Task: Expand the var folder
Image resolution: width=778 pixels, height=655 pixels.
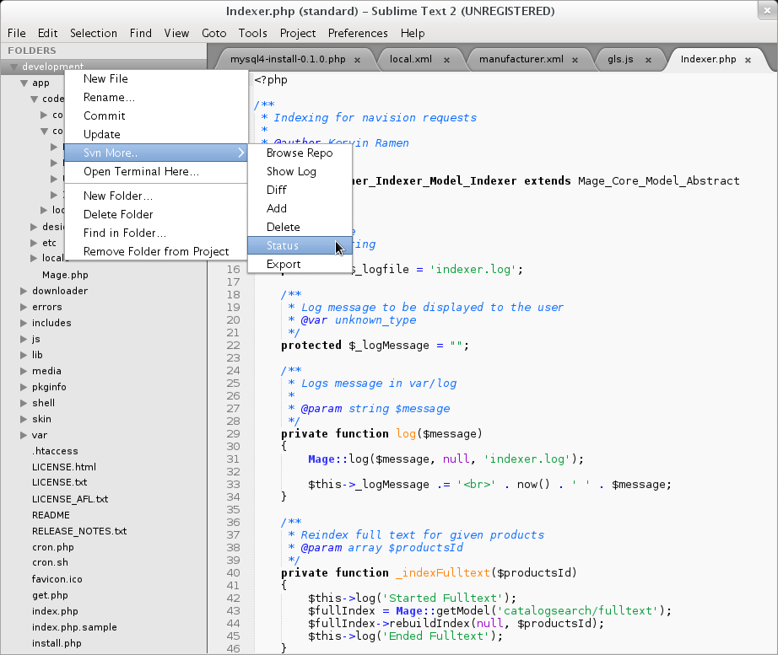Action: 25,435
